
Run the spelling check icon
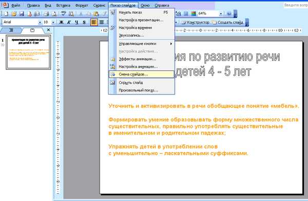click(x=63, y=13)
